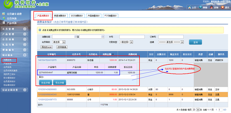Click the blue 查询 search button

(x=195, y=42)
